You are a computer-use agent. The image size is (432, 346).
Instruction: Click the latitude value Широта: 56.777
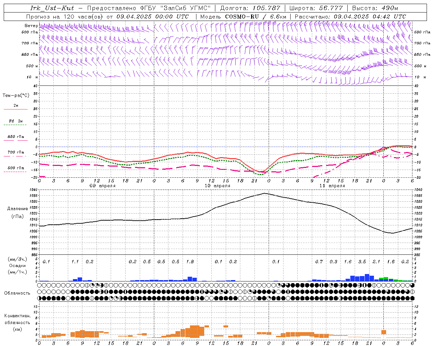(316, 8)
